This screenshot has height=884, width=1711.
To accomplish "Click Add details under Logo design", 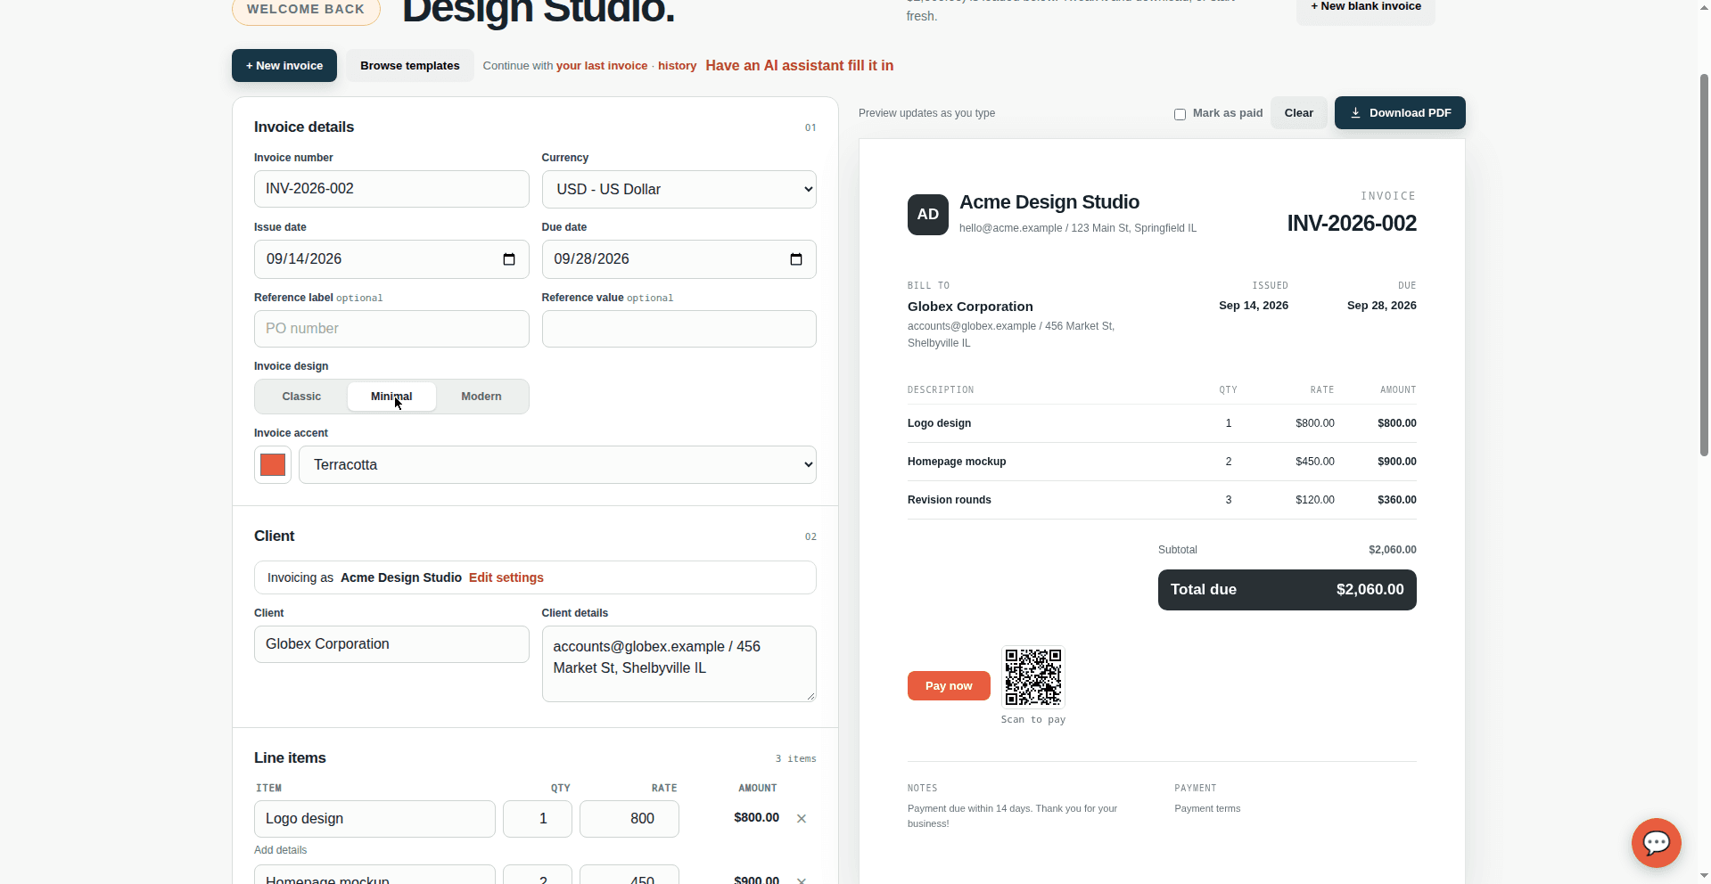I will tap(280, 850).
